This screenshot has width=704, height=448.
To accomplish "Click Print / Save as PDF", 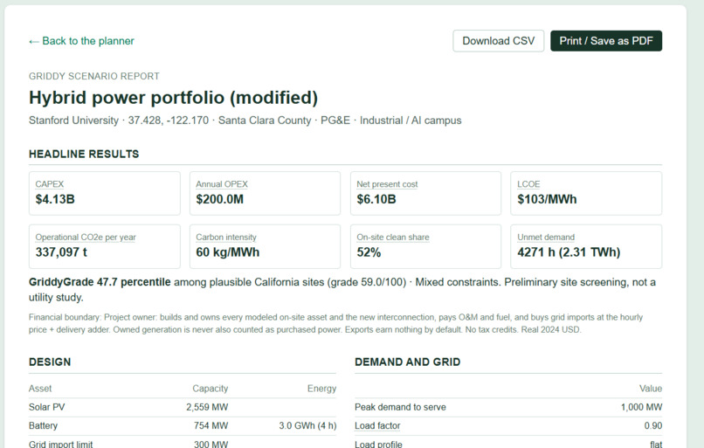I will [606, 41].
